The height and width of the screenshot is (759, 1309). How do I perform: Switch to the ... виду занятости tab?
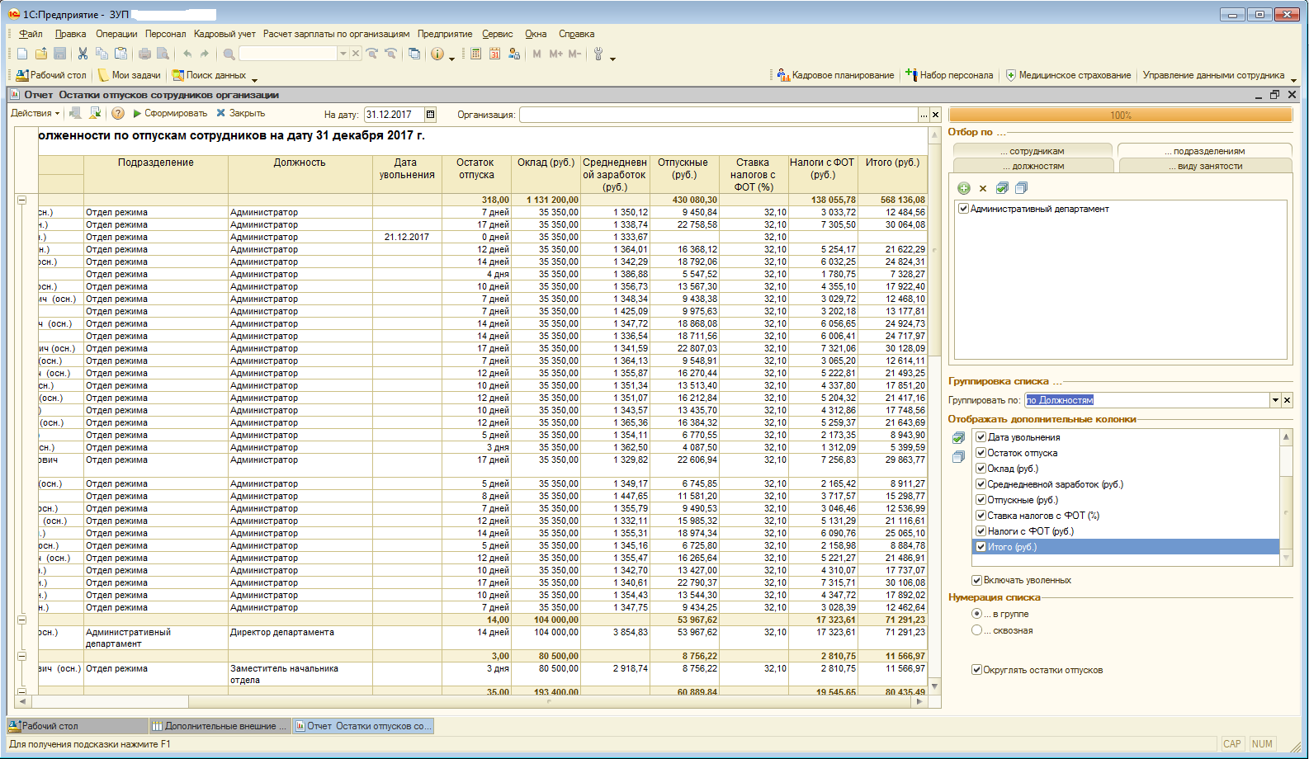pos(1205,166)
